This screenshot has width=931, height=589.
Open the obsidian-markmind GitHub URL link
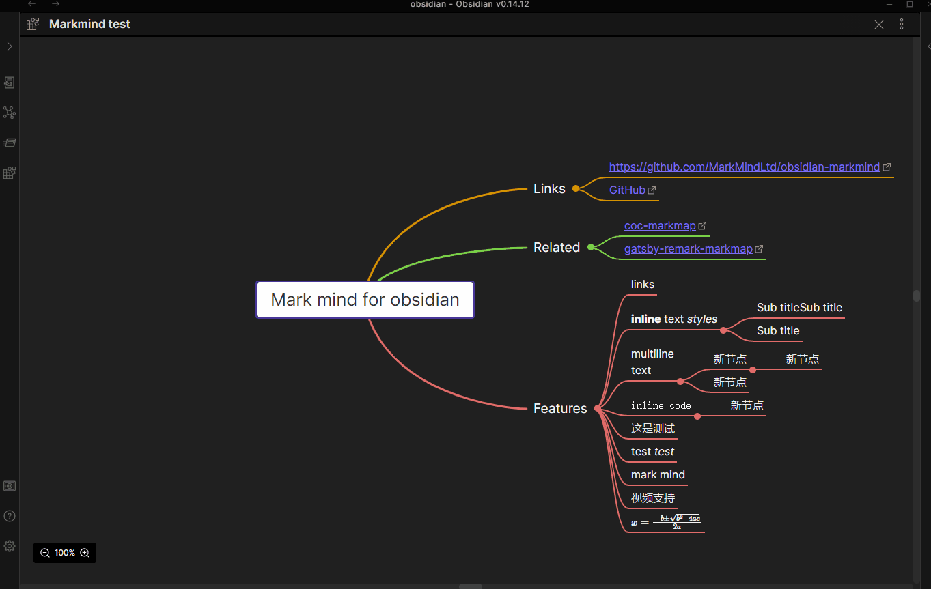coord(745,167)
